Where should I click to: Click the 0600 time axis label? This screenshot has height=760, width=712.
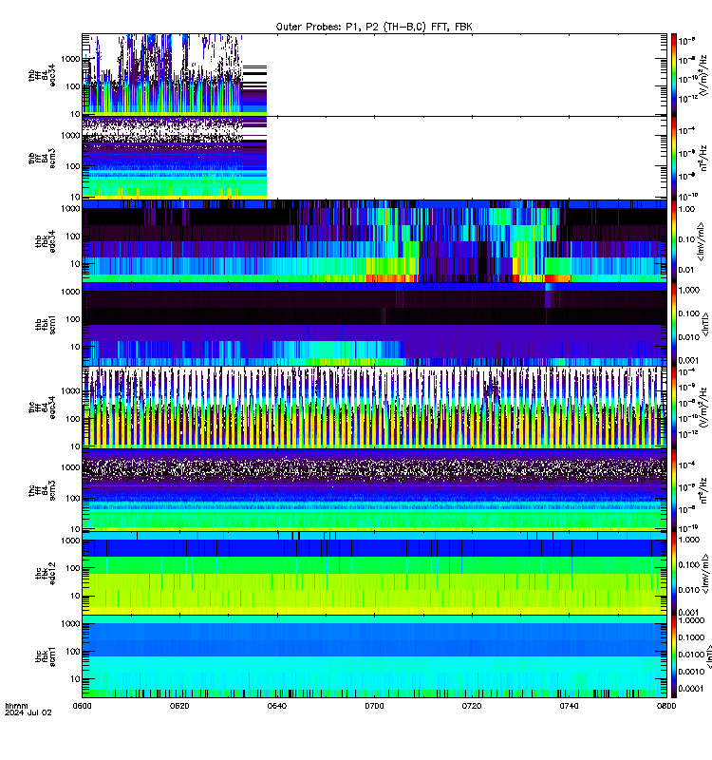pos(82,706)
